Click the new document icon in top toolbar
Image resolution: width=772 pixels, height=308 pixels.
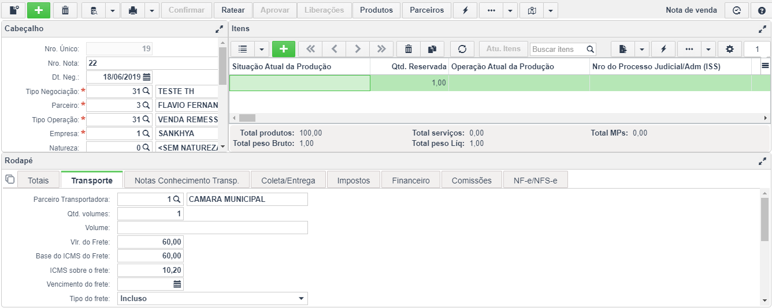[14, 10]
